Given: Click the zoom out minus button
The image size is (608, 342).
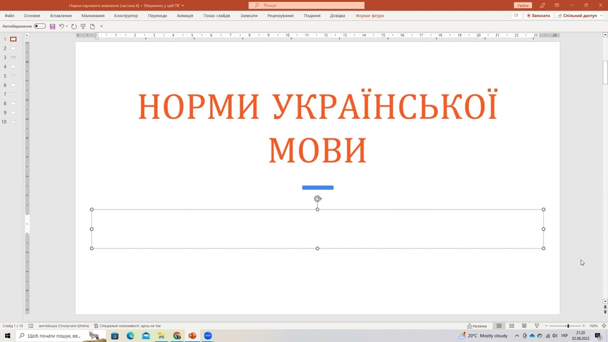Looking at the screenshot, I should pyautogui.click(x=546, y=326).
